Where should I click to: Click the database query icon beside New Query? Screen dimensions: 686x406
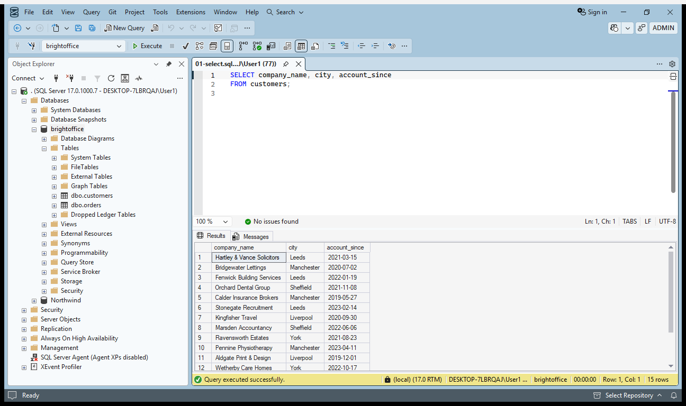point(155,28)
